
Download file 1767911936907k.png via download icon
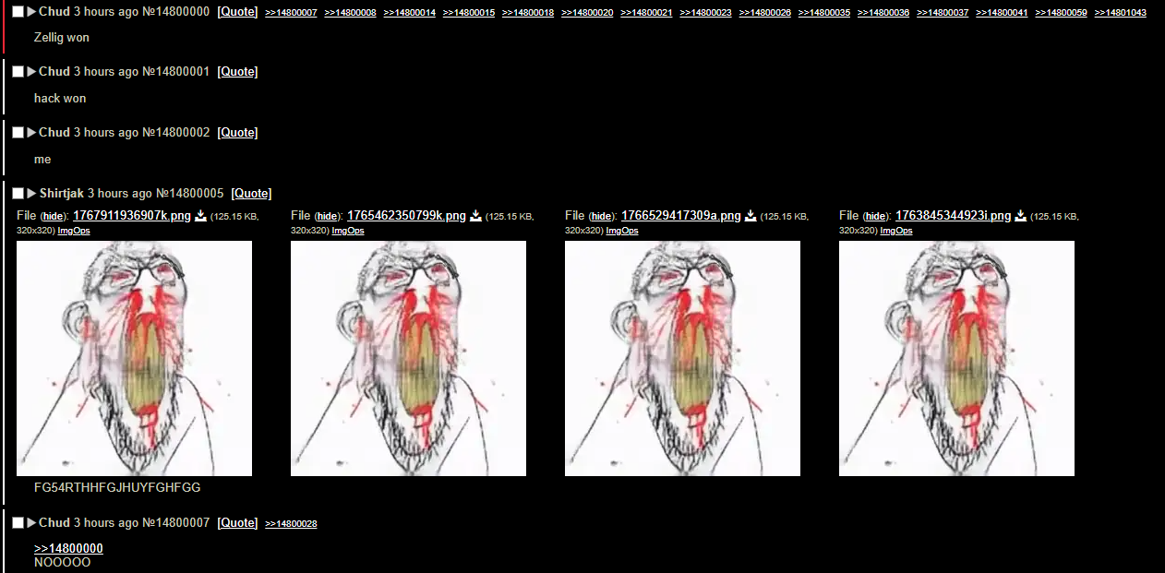pos(200,216)
